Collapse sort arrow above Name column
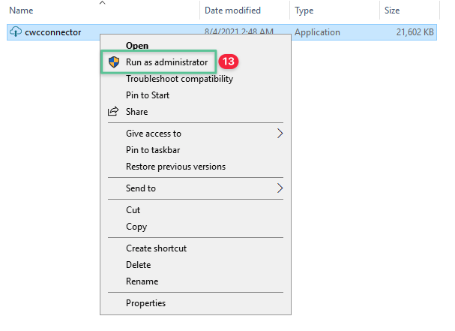This screenshot has width=455, height=331. point(103,3)
